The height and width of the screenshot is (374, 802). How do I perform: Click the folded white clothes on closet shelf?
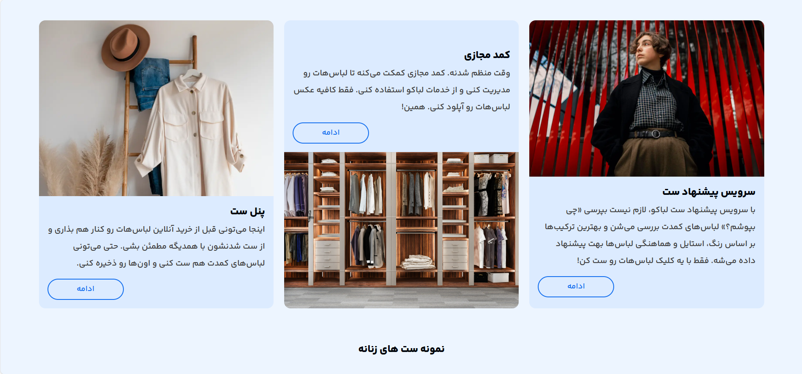[419, 262]
